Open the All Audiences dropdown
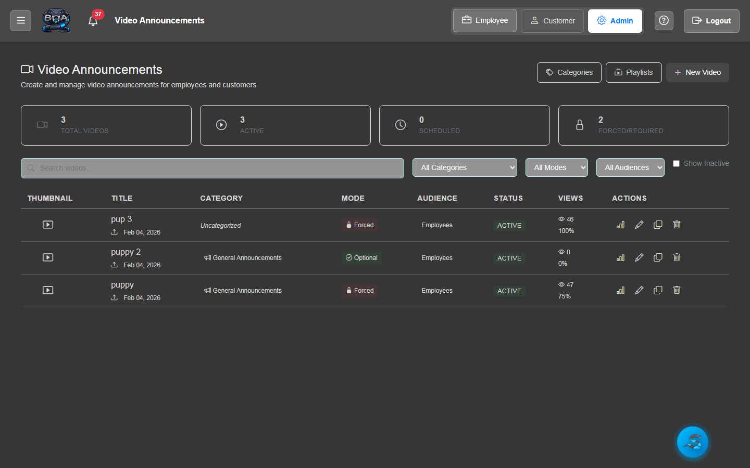 pos(630,167)
